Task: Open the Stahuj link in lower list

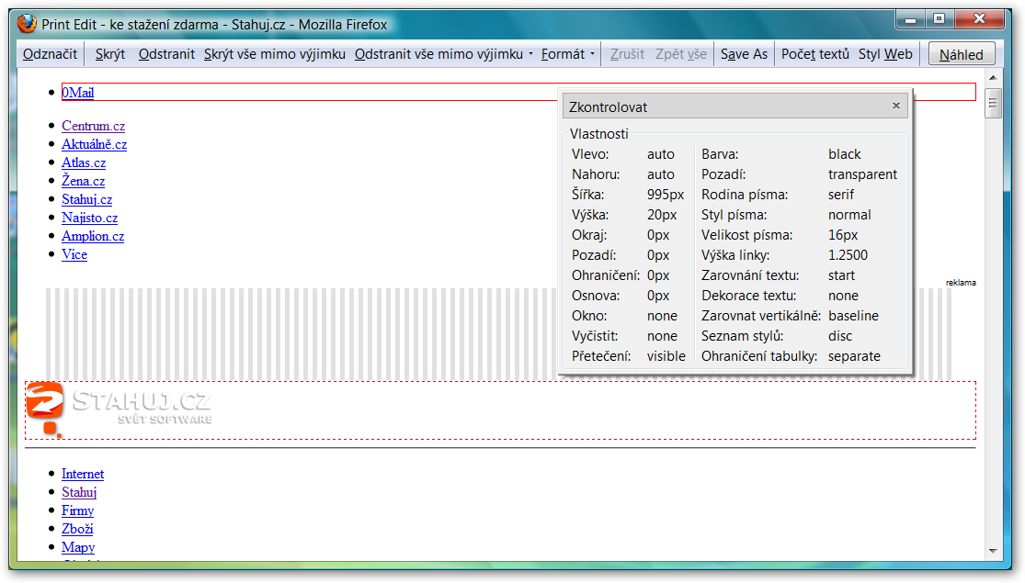Action: [79, 492]
